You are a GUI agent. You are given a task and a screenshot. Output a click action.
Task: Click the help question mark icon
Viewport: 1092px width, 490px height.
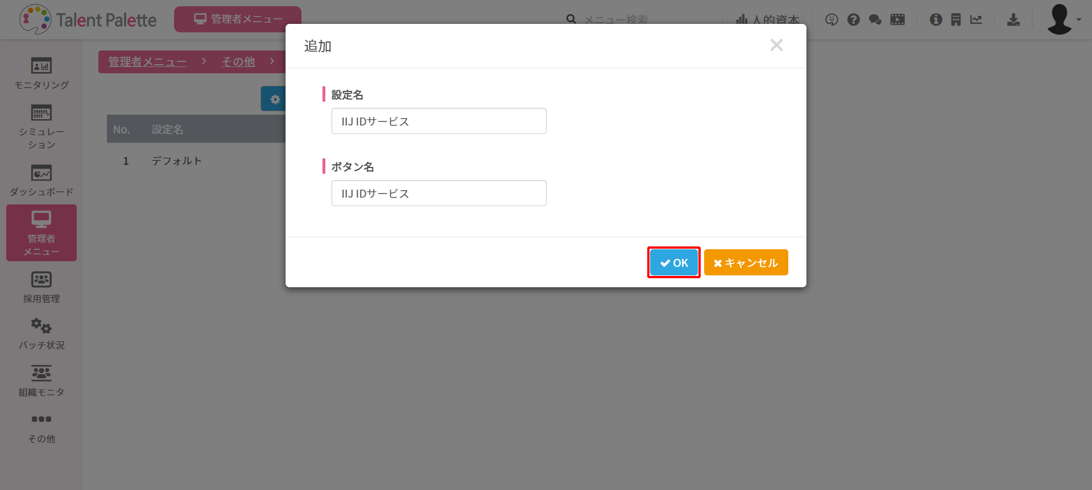[853, 20]
